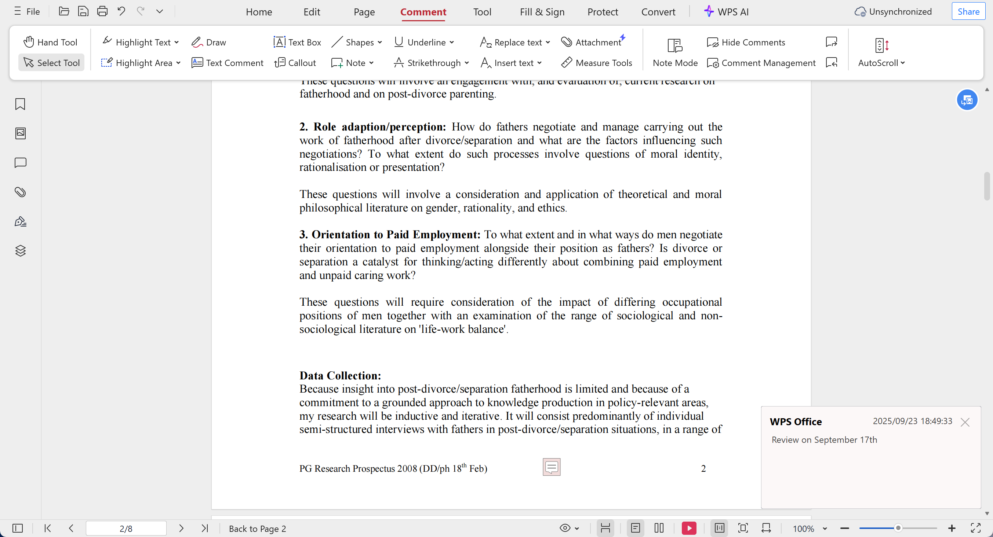
Task: Switch to the Home tab
Action: coord(259,12)
